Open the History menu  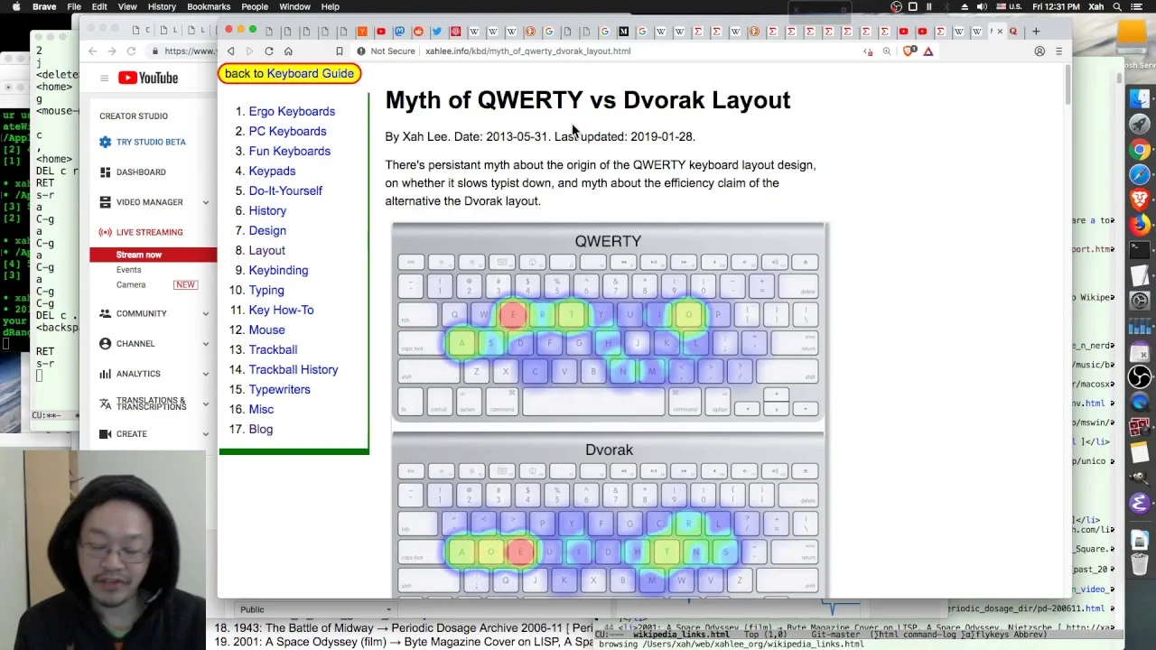162,7
